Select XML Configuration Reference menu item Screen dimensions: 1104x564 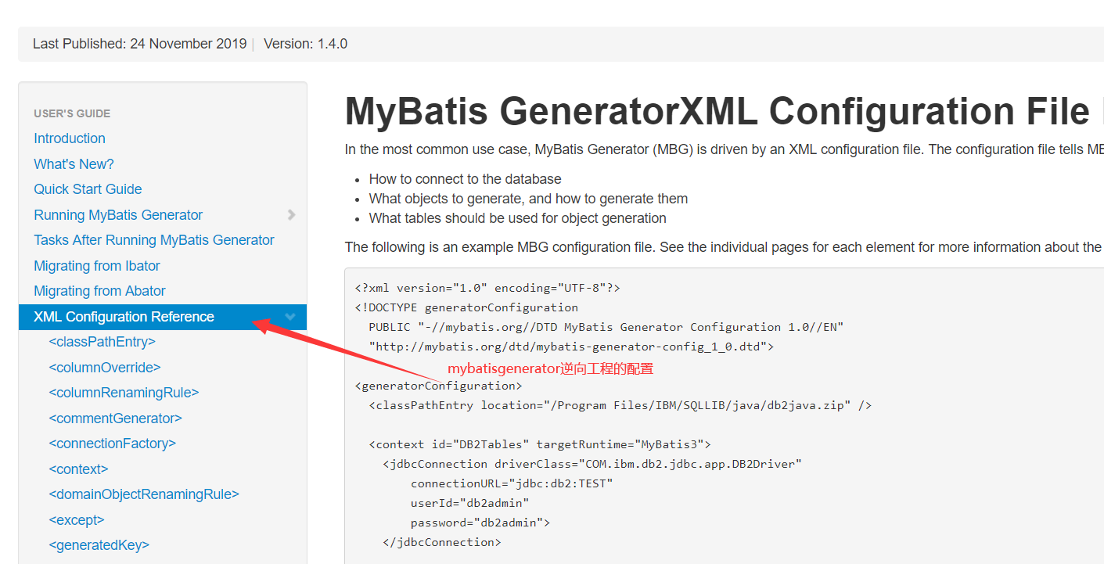point(163,317)
